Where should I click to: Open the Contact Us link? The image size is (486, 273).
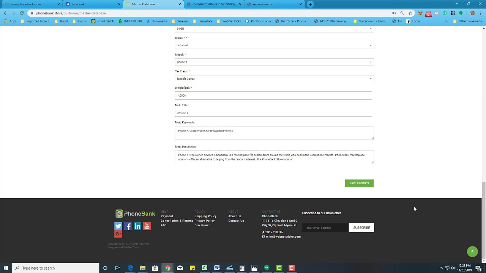pyautogui.click(x=236, y=221)
